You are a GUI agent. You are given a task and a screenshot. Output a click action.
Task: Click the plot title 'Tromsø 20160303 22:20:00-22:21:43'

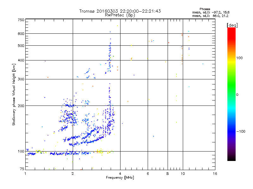click(x=120, y=11)
